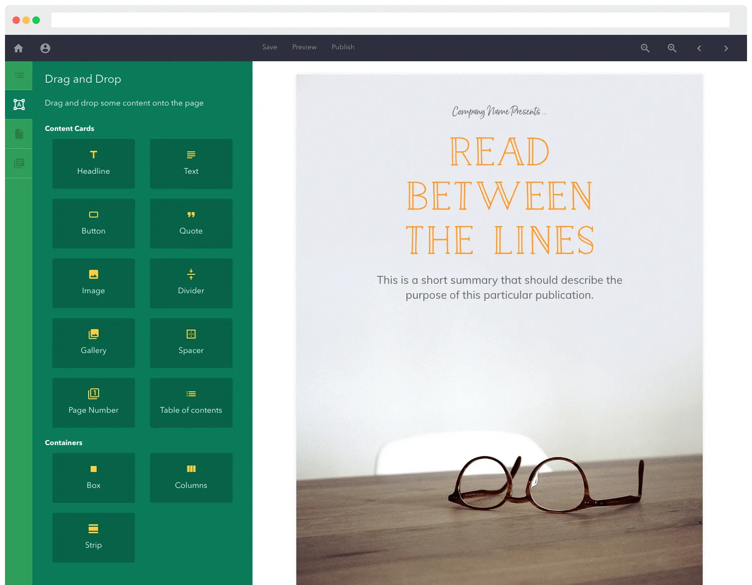Click 'Drag and drop some content' instruction text
752x585 pixels.
click(124, 103)
